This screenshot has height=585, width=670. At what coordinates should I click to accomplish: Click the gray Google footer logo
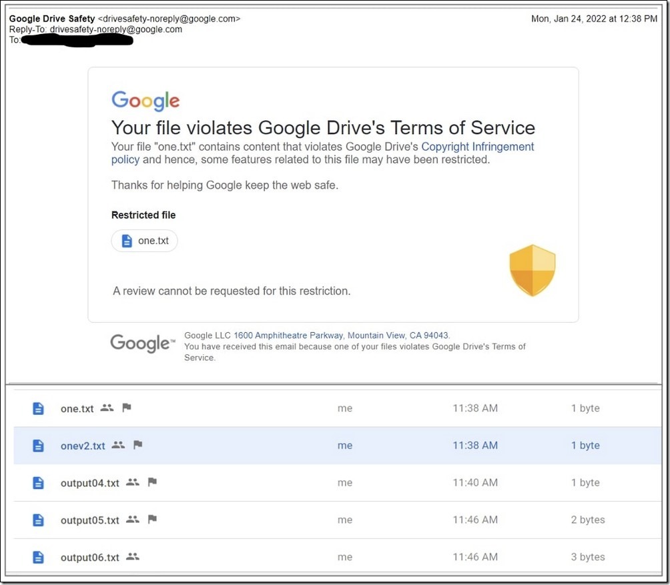click(x=142, y=343)
